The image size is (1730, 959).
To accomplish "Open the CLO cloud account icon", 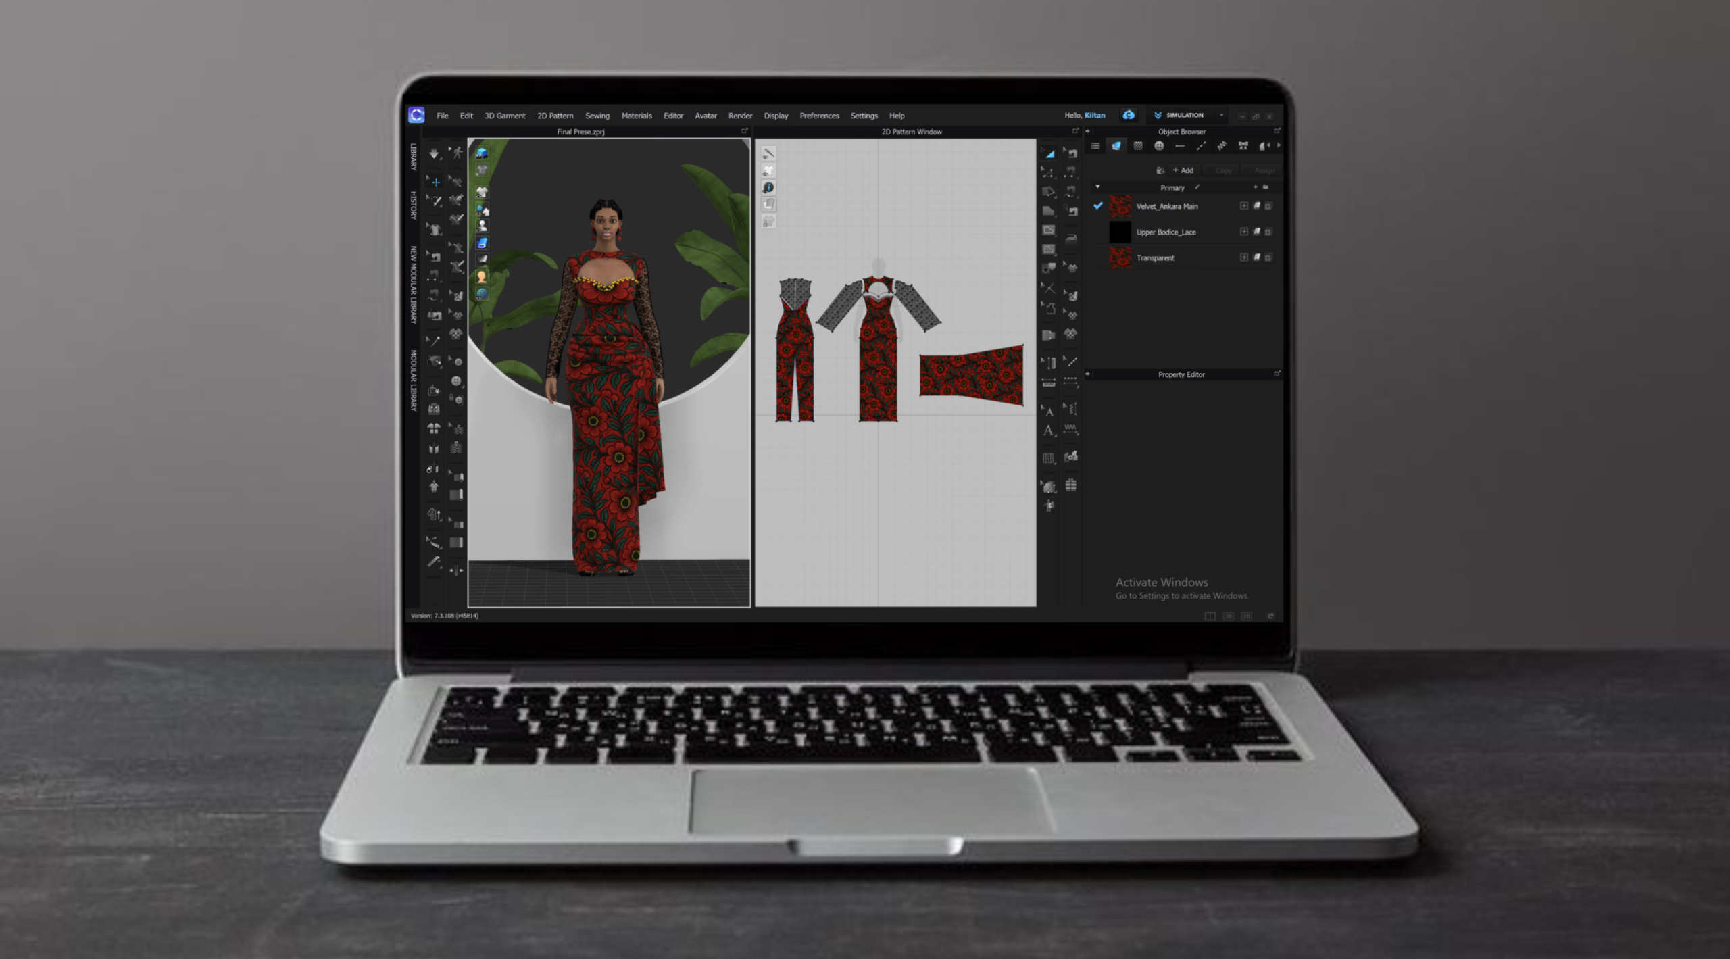I will [1128, 115].
